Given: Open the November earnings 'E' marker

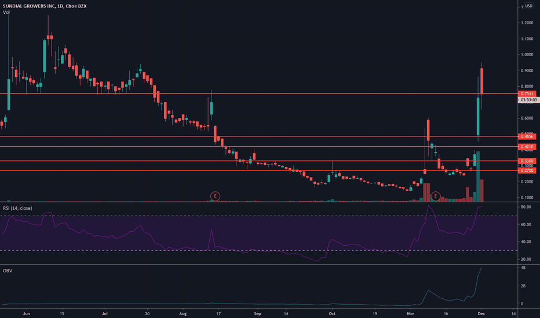Looking at the screenshot, I should point(436,197).
